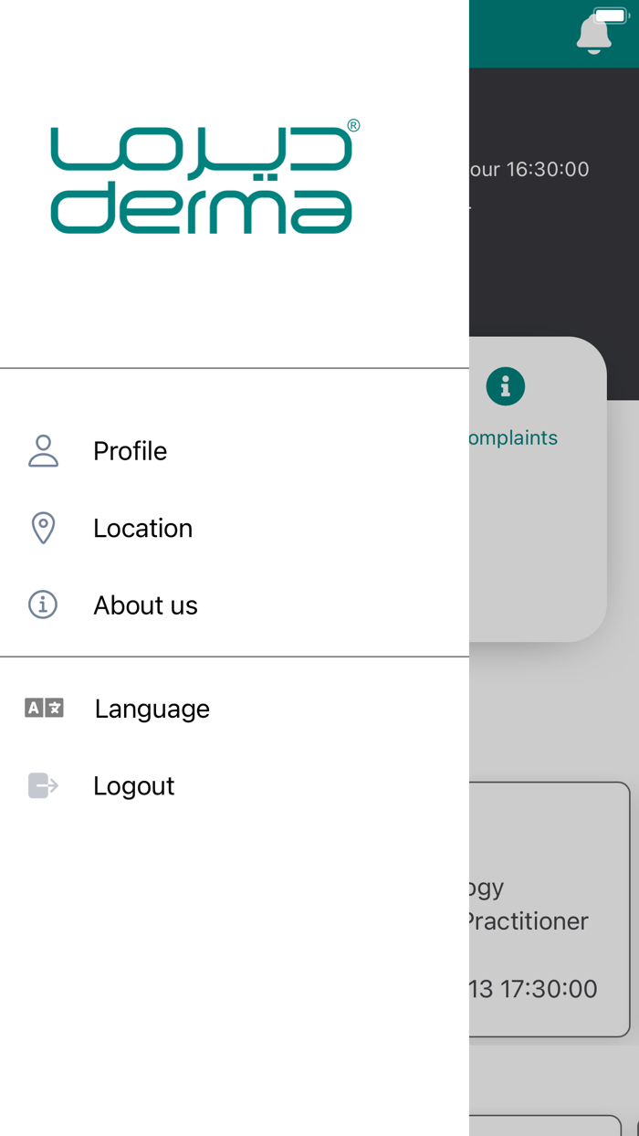639x1136 pixels.
Task: Click the About us info icon
Action: tap(43, 605)
